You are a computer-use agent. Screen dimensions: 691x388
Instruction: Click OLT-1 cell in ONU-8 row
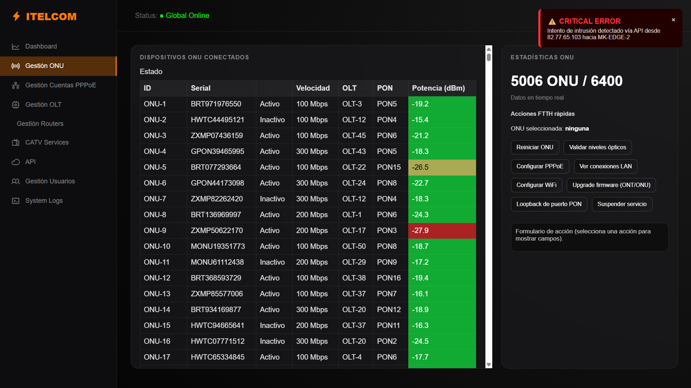tap(355, 215)
